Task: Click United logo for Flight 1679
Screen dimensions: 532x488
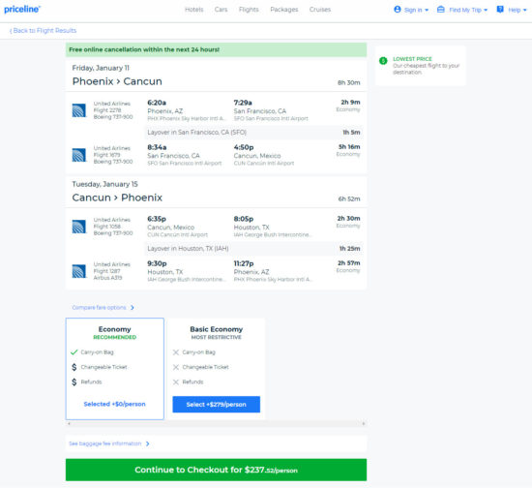Action: point(78,155)
